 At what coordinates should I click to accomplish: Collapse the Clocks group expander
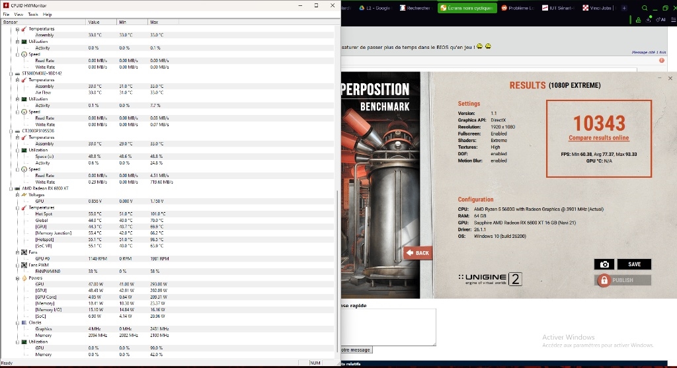point(17,322)
